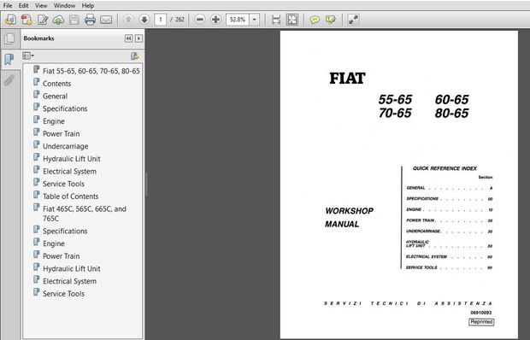Open the Window menu
The width and height of the screenshot is (530, 340).
coord(64,5)
